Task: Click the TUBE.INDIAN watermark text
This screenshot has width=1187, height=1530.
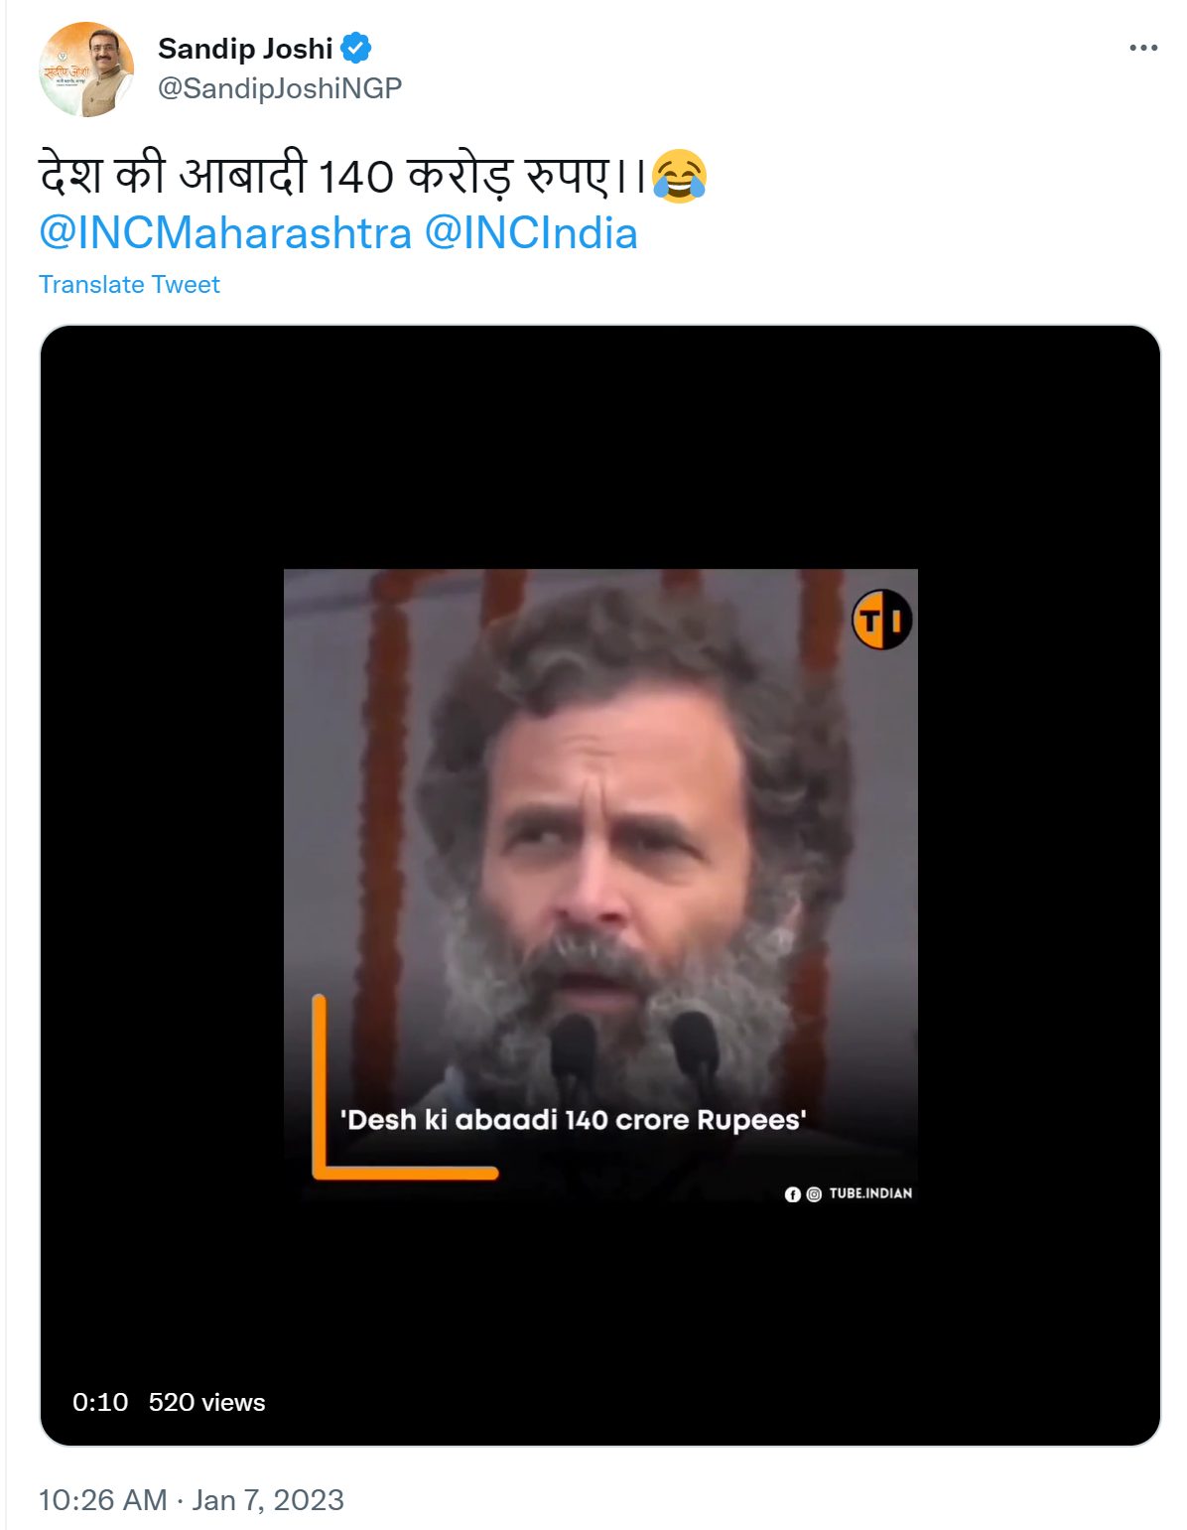Action: [870, 1193]
